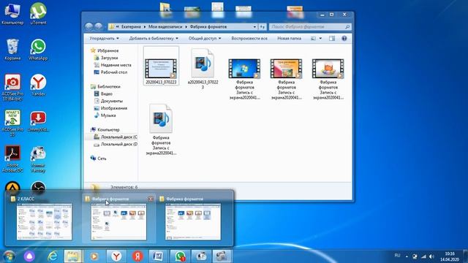Screen dimensions: 468x263
Task: Open Internet Explorer from the taskbar
Action: click(53, 256)
